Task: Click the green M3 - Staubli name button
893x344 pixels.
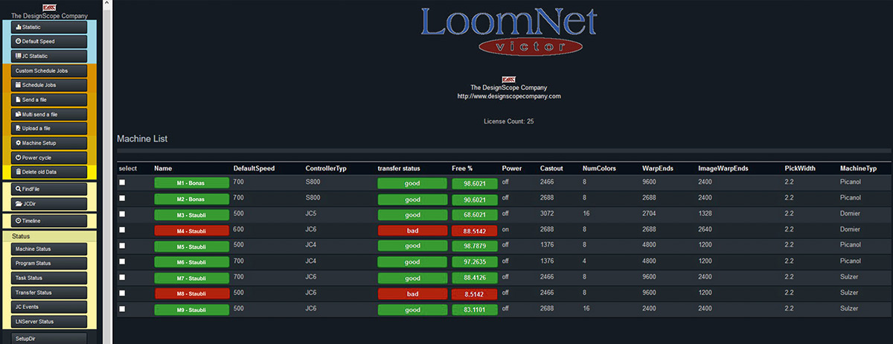Action: pos(191,215)
